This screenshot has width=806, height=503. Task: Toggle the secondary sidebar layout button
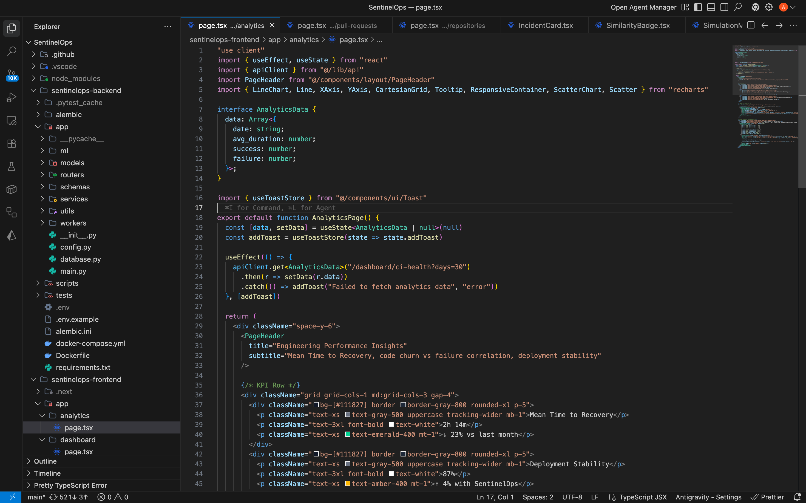(x=724, y=7)
